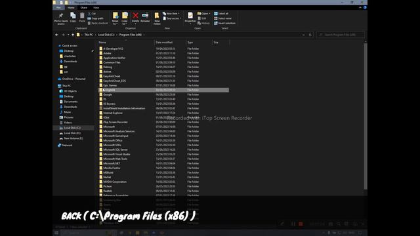This screenshot has width=420, height=236.
Task: Click Pin to Quick access in ribbon
Action: click(x=61, y=18)
